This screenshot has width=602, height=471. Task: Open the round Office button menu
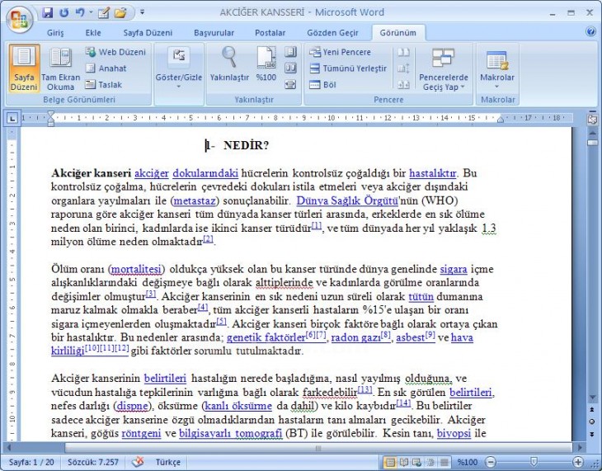pos(19,20)
